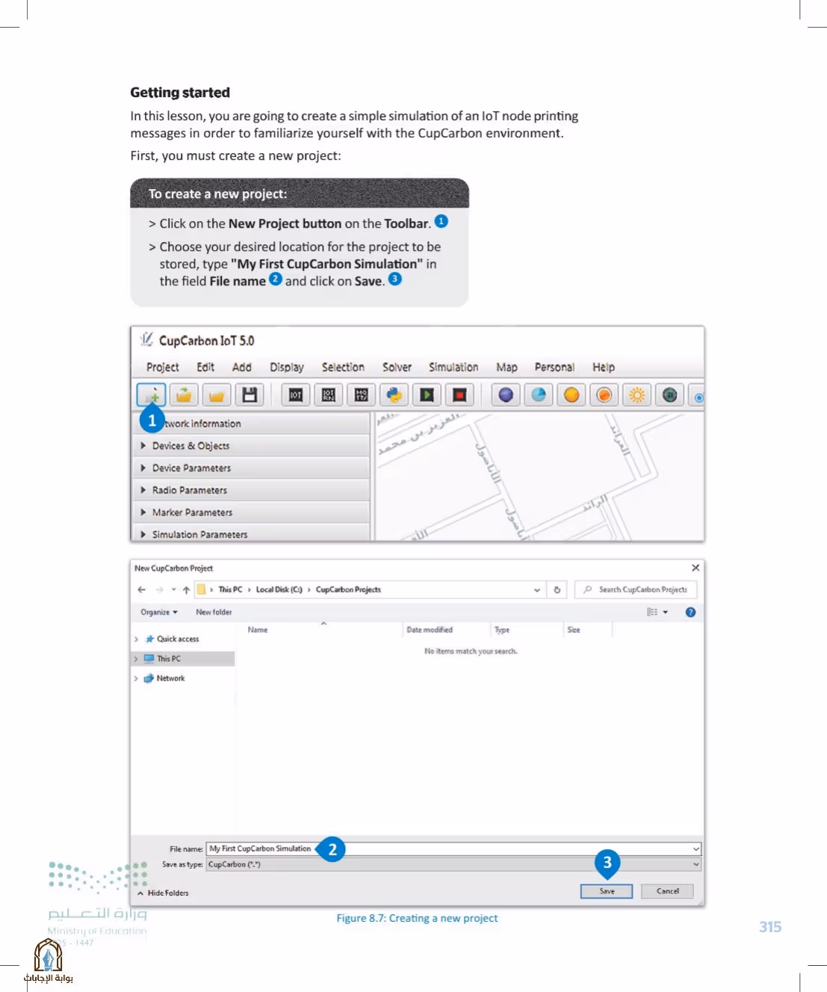Viewport: 827px width, 992px height.
Task: Open the address bar history dropdown
Action: 536,589
